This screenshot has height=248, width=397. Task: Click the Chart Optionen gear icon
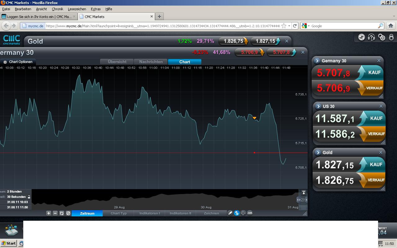pos(5,62)
